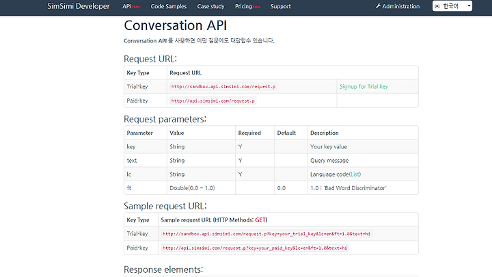Image resolution: width=492 pixels, height=277 pixels.
Task: Click the 'text' parameter cell
Action: [146, 161]
